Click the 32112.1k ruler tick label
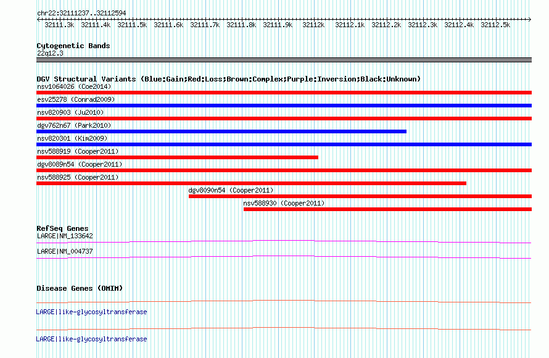The width and height of the screenshot is (549, 358). pyautogui.click(x=350, y=25)
